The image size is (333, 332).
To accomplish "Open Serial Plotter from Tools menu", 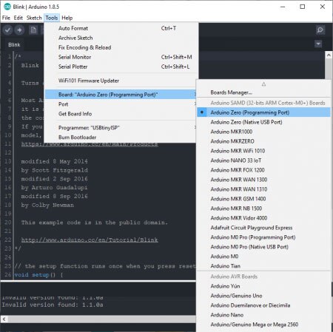I will [x=121, y=67].
